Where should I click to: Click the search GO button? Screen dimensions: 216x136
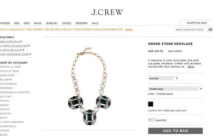click(210, 29)
